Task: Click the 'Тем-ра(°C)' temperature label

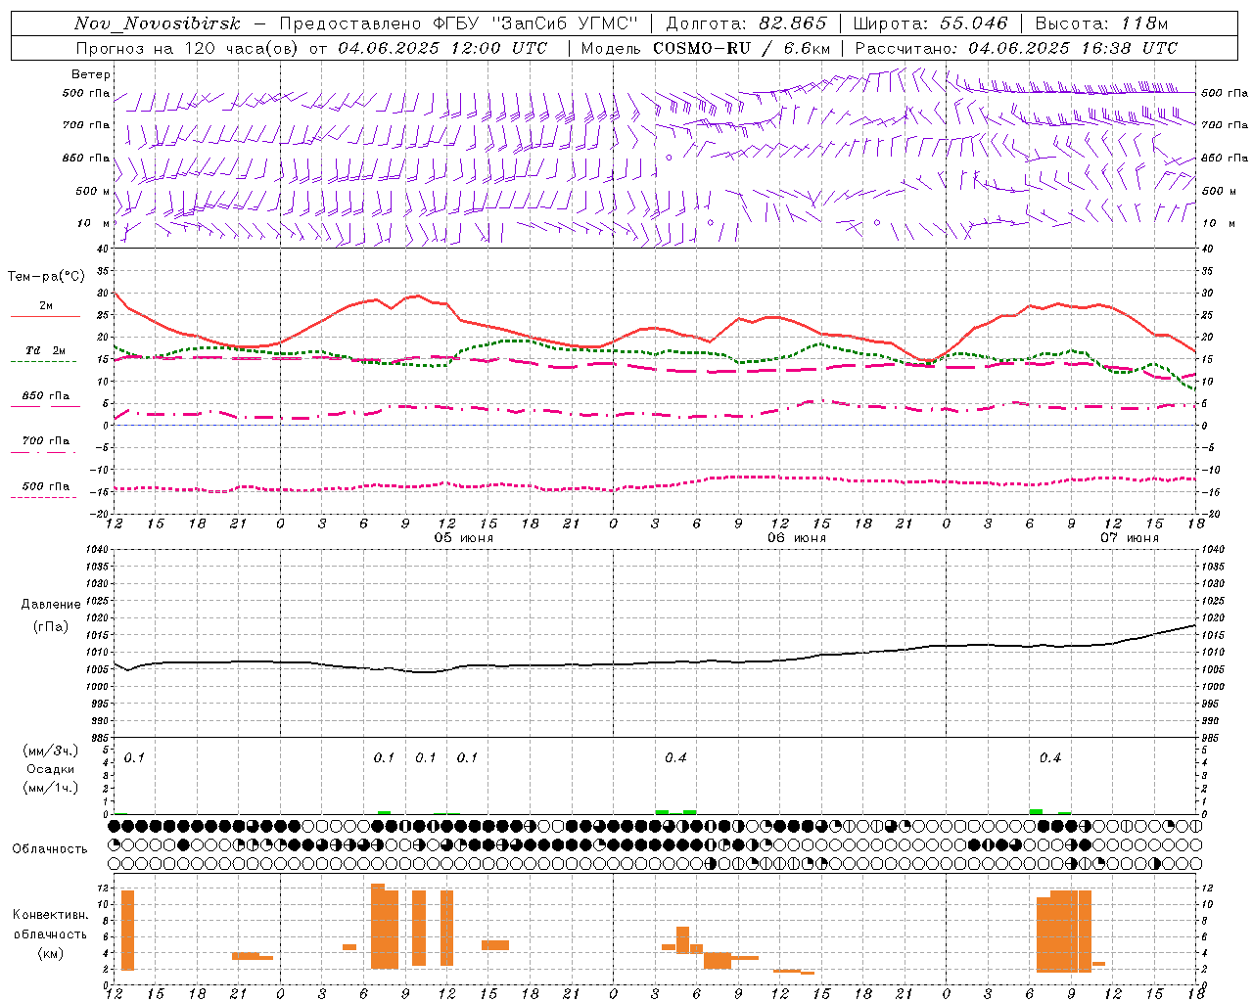Action: [x=46, y=277]
